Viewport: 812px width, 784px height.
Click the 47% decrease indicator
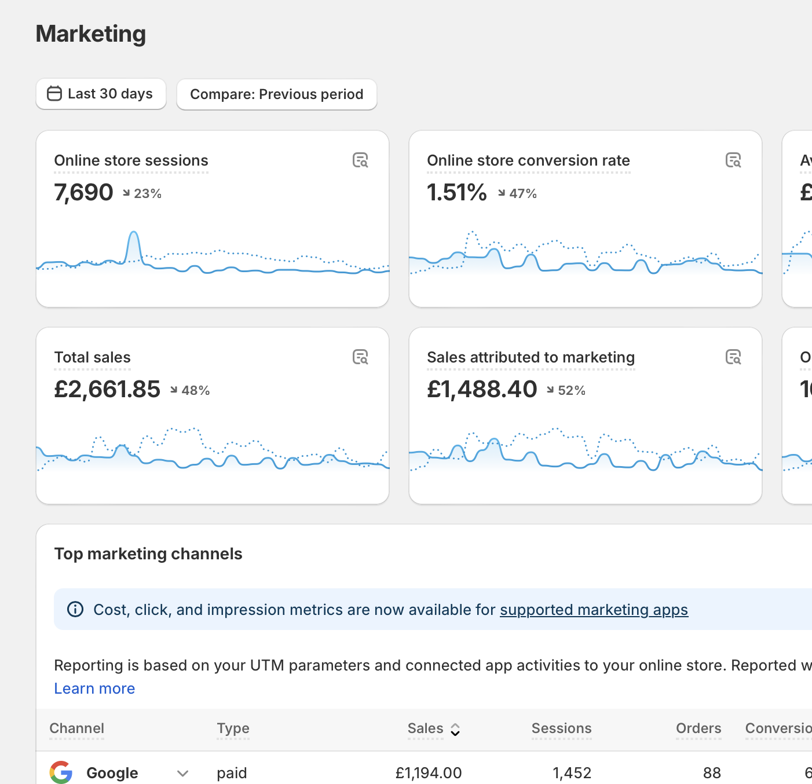[x=517, y=193]
